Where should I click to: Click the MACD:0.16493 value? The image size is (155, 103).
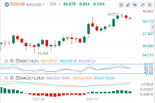coord(59,78)
